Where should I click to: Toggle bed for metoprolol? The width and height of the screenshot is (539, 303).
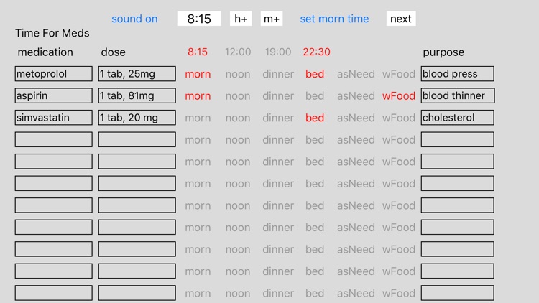315,74
